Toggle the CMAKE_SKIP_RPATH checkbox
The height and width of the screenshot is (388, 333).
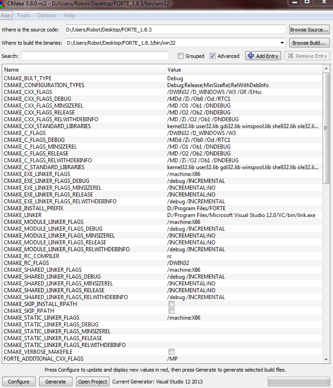coord(171,311)
